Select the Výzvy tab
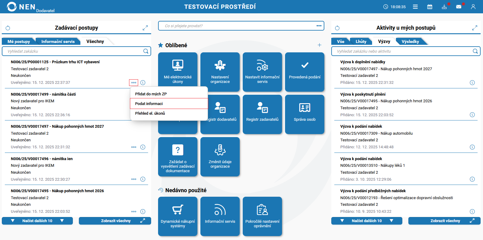483x240 pixels. coord(384,41)
